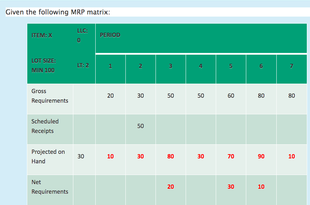Select the LT: 2 cell
The width and height of the screenshot is (310, 205).
click(x=81, y=66)
